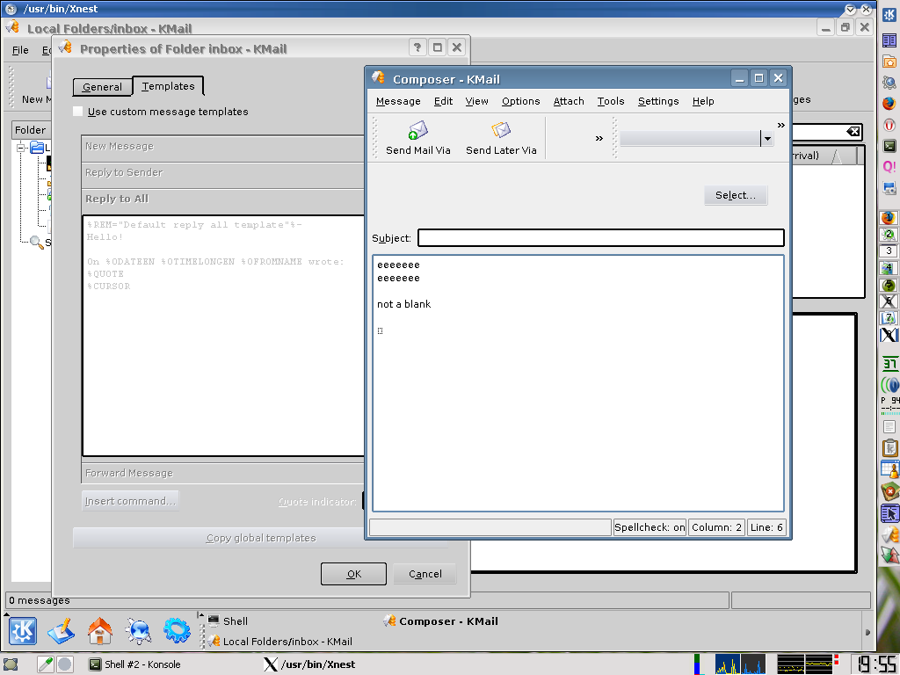Open the Attach menu in Composer

(x=569, y=101)
